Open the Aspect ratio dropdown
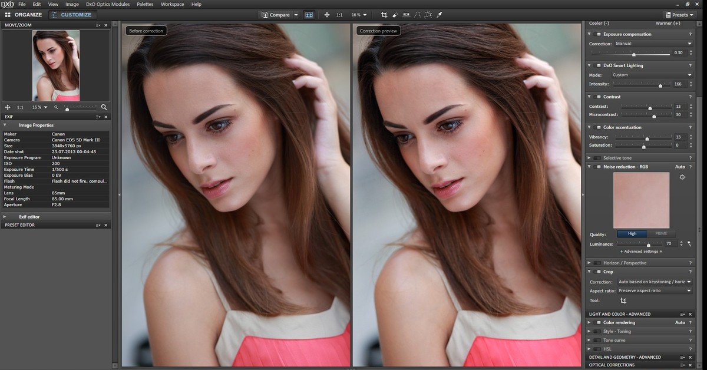 tap(655, 290)
